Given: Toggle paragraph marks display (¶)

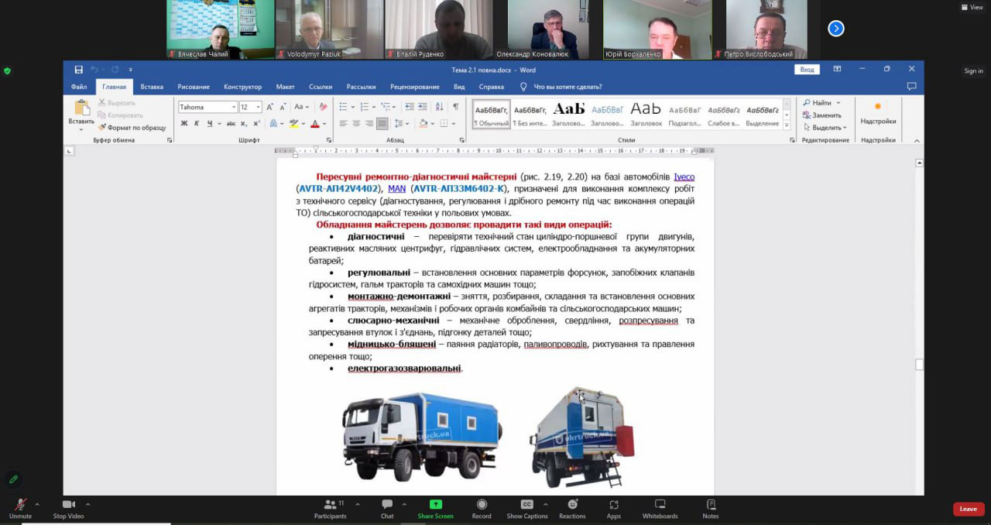Looking at the screenshot, I should click(455, 107).
